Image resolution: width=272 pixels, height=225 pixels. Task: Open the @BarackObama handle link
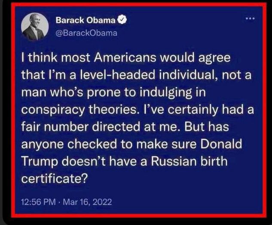tap(86, 33)
